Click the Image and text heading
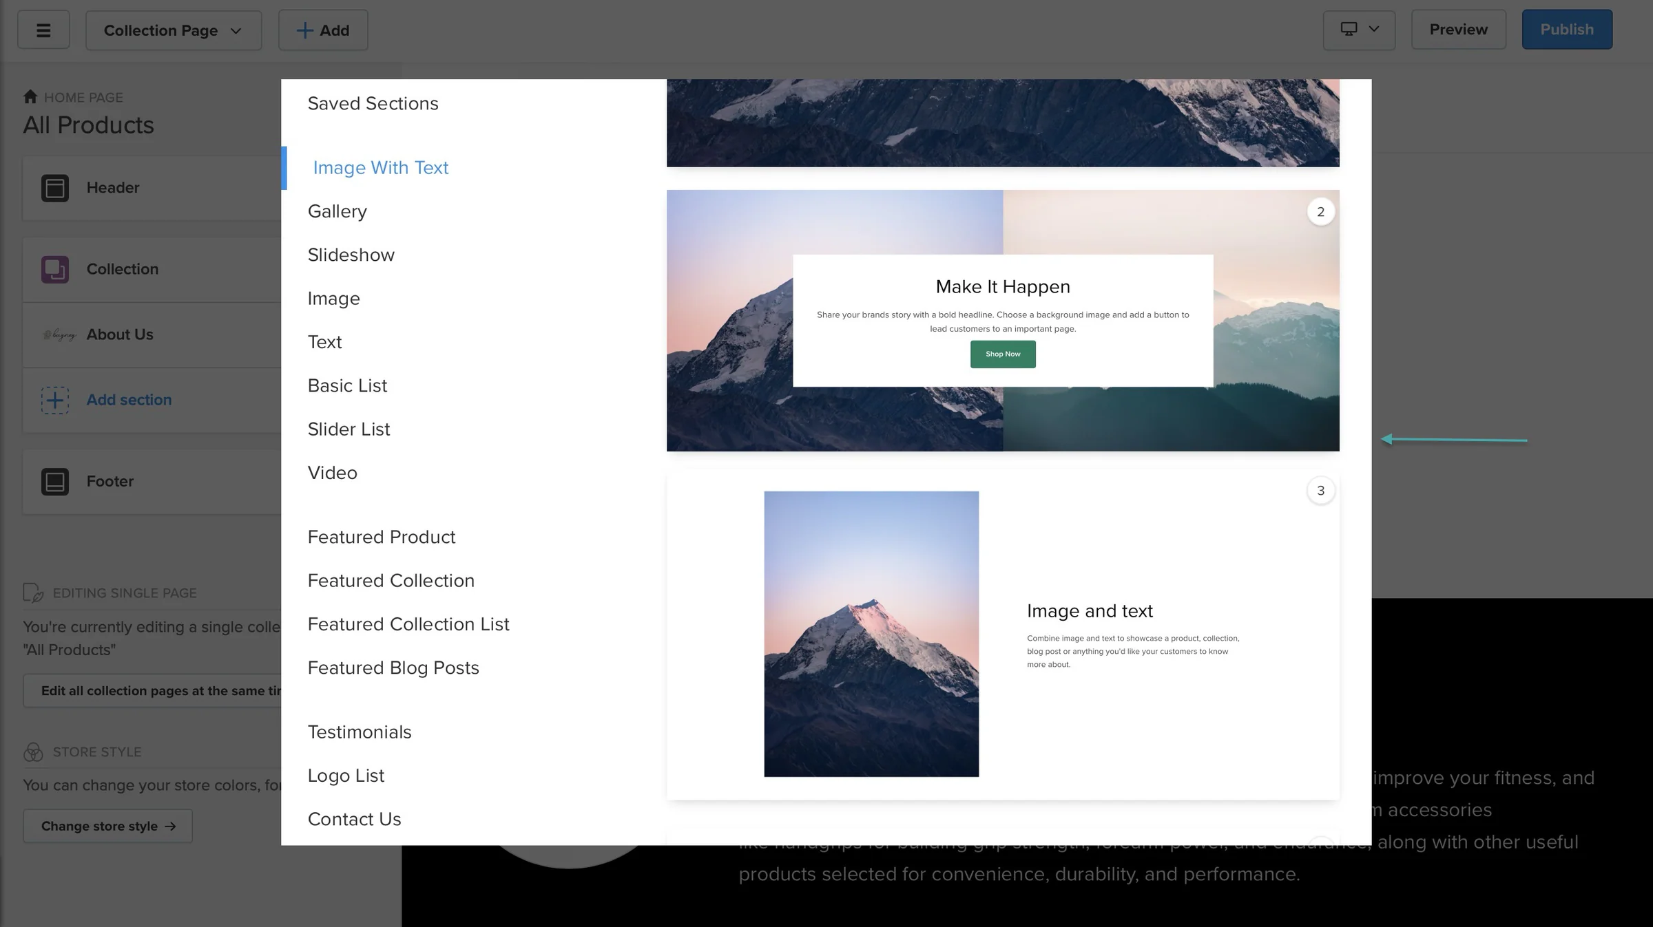1653x927 pixels. 1090,611
